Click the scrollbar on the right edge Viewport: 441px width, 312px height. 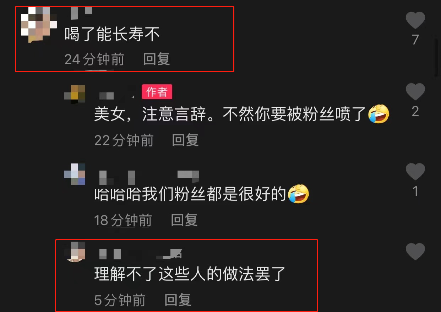[x=436, y=57]
